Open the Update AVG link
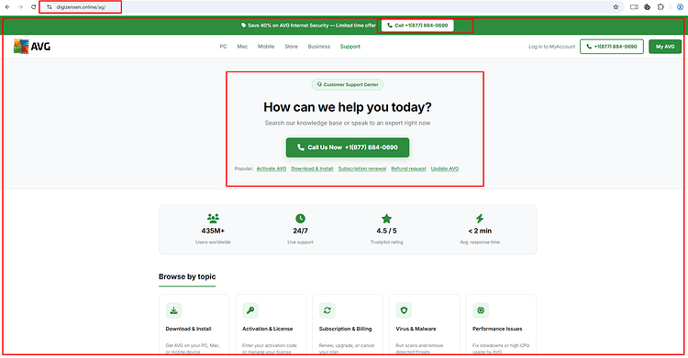The width and height of the screenshot is (688, 358). [445, 168]
